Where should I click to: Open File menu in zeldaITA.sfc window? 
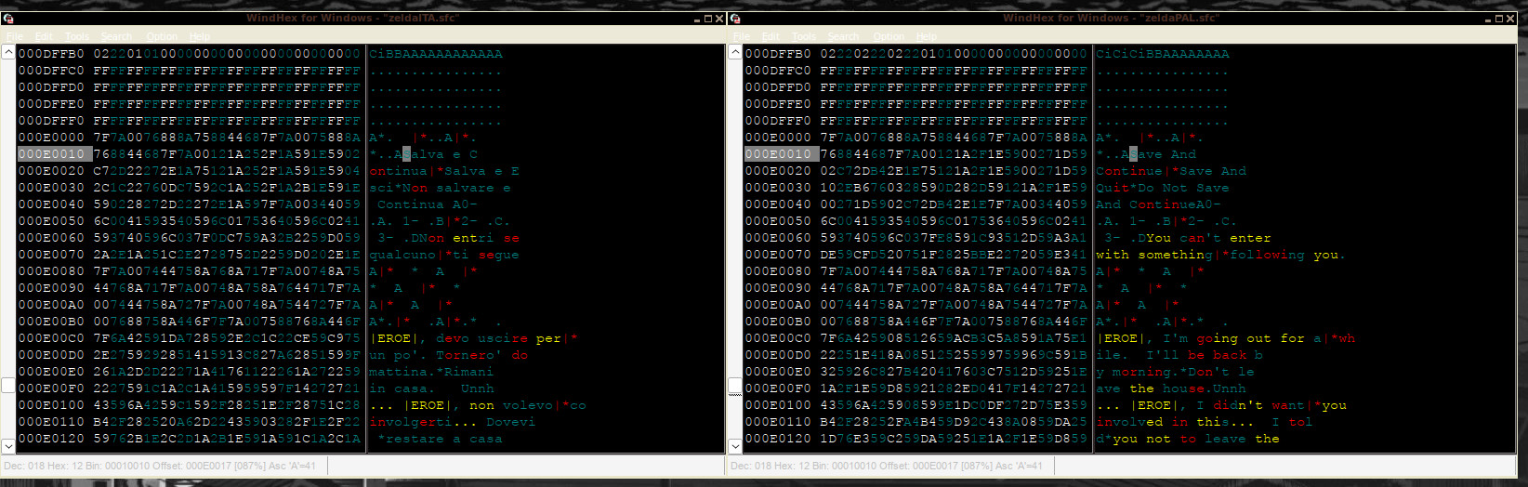pyautogui.click(x=14, y=36)
